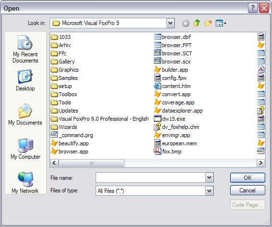Select browser.dbf table file
The width and height of the screenshot is (272, 227).
[173, 37]
